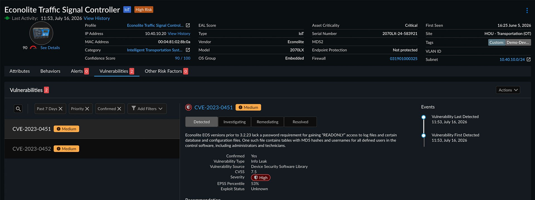
Task: Remove the Priority filter
Action: [x=87, y=109]
